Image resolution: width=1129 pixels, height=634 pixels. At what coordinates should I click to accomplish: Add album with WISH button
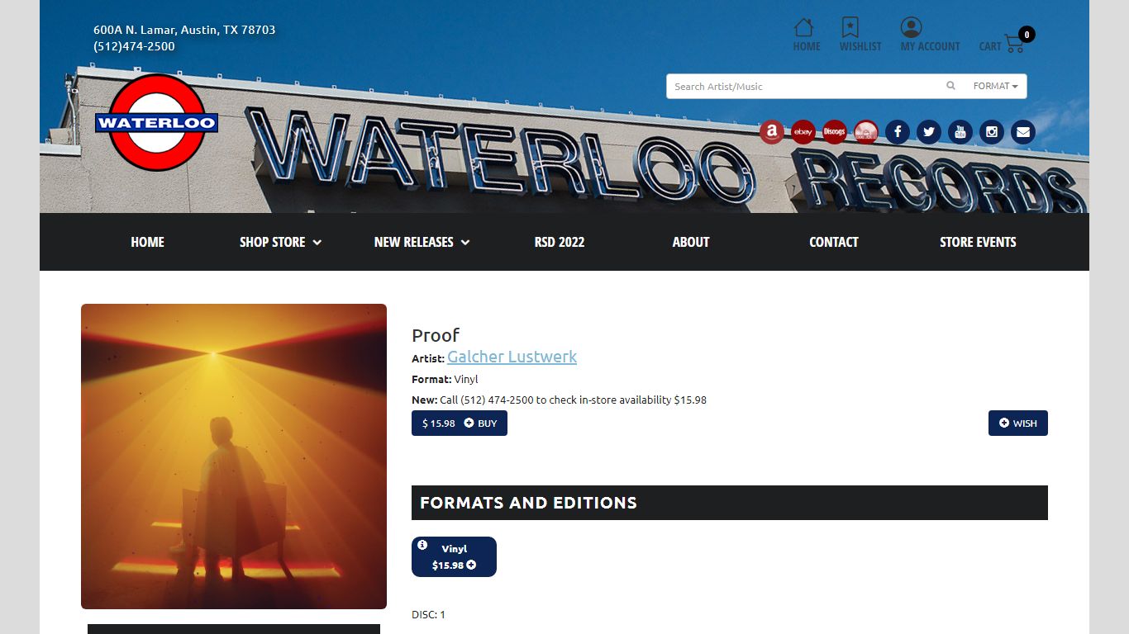pyautogui.click(x=1017, y=423)
